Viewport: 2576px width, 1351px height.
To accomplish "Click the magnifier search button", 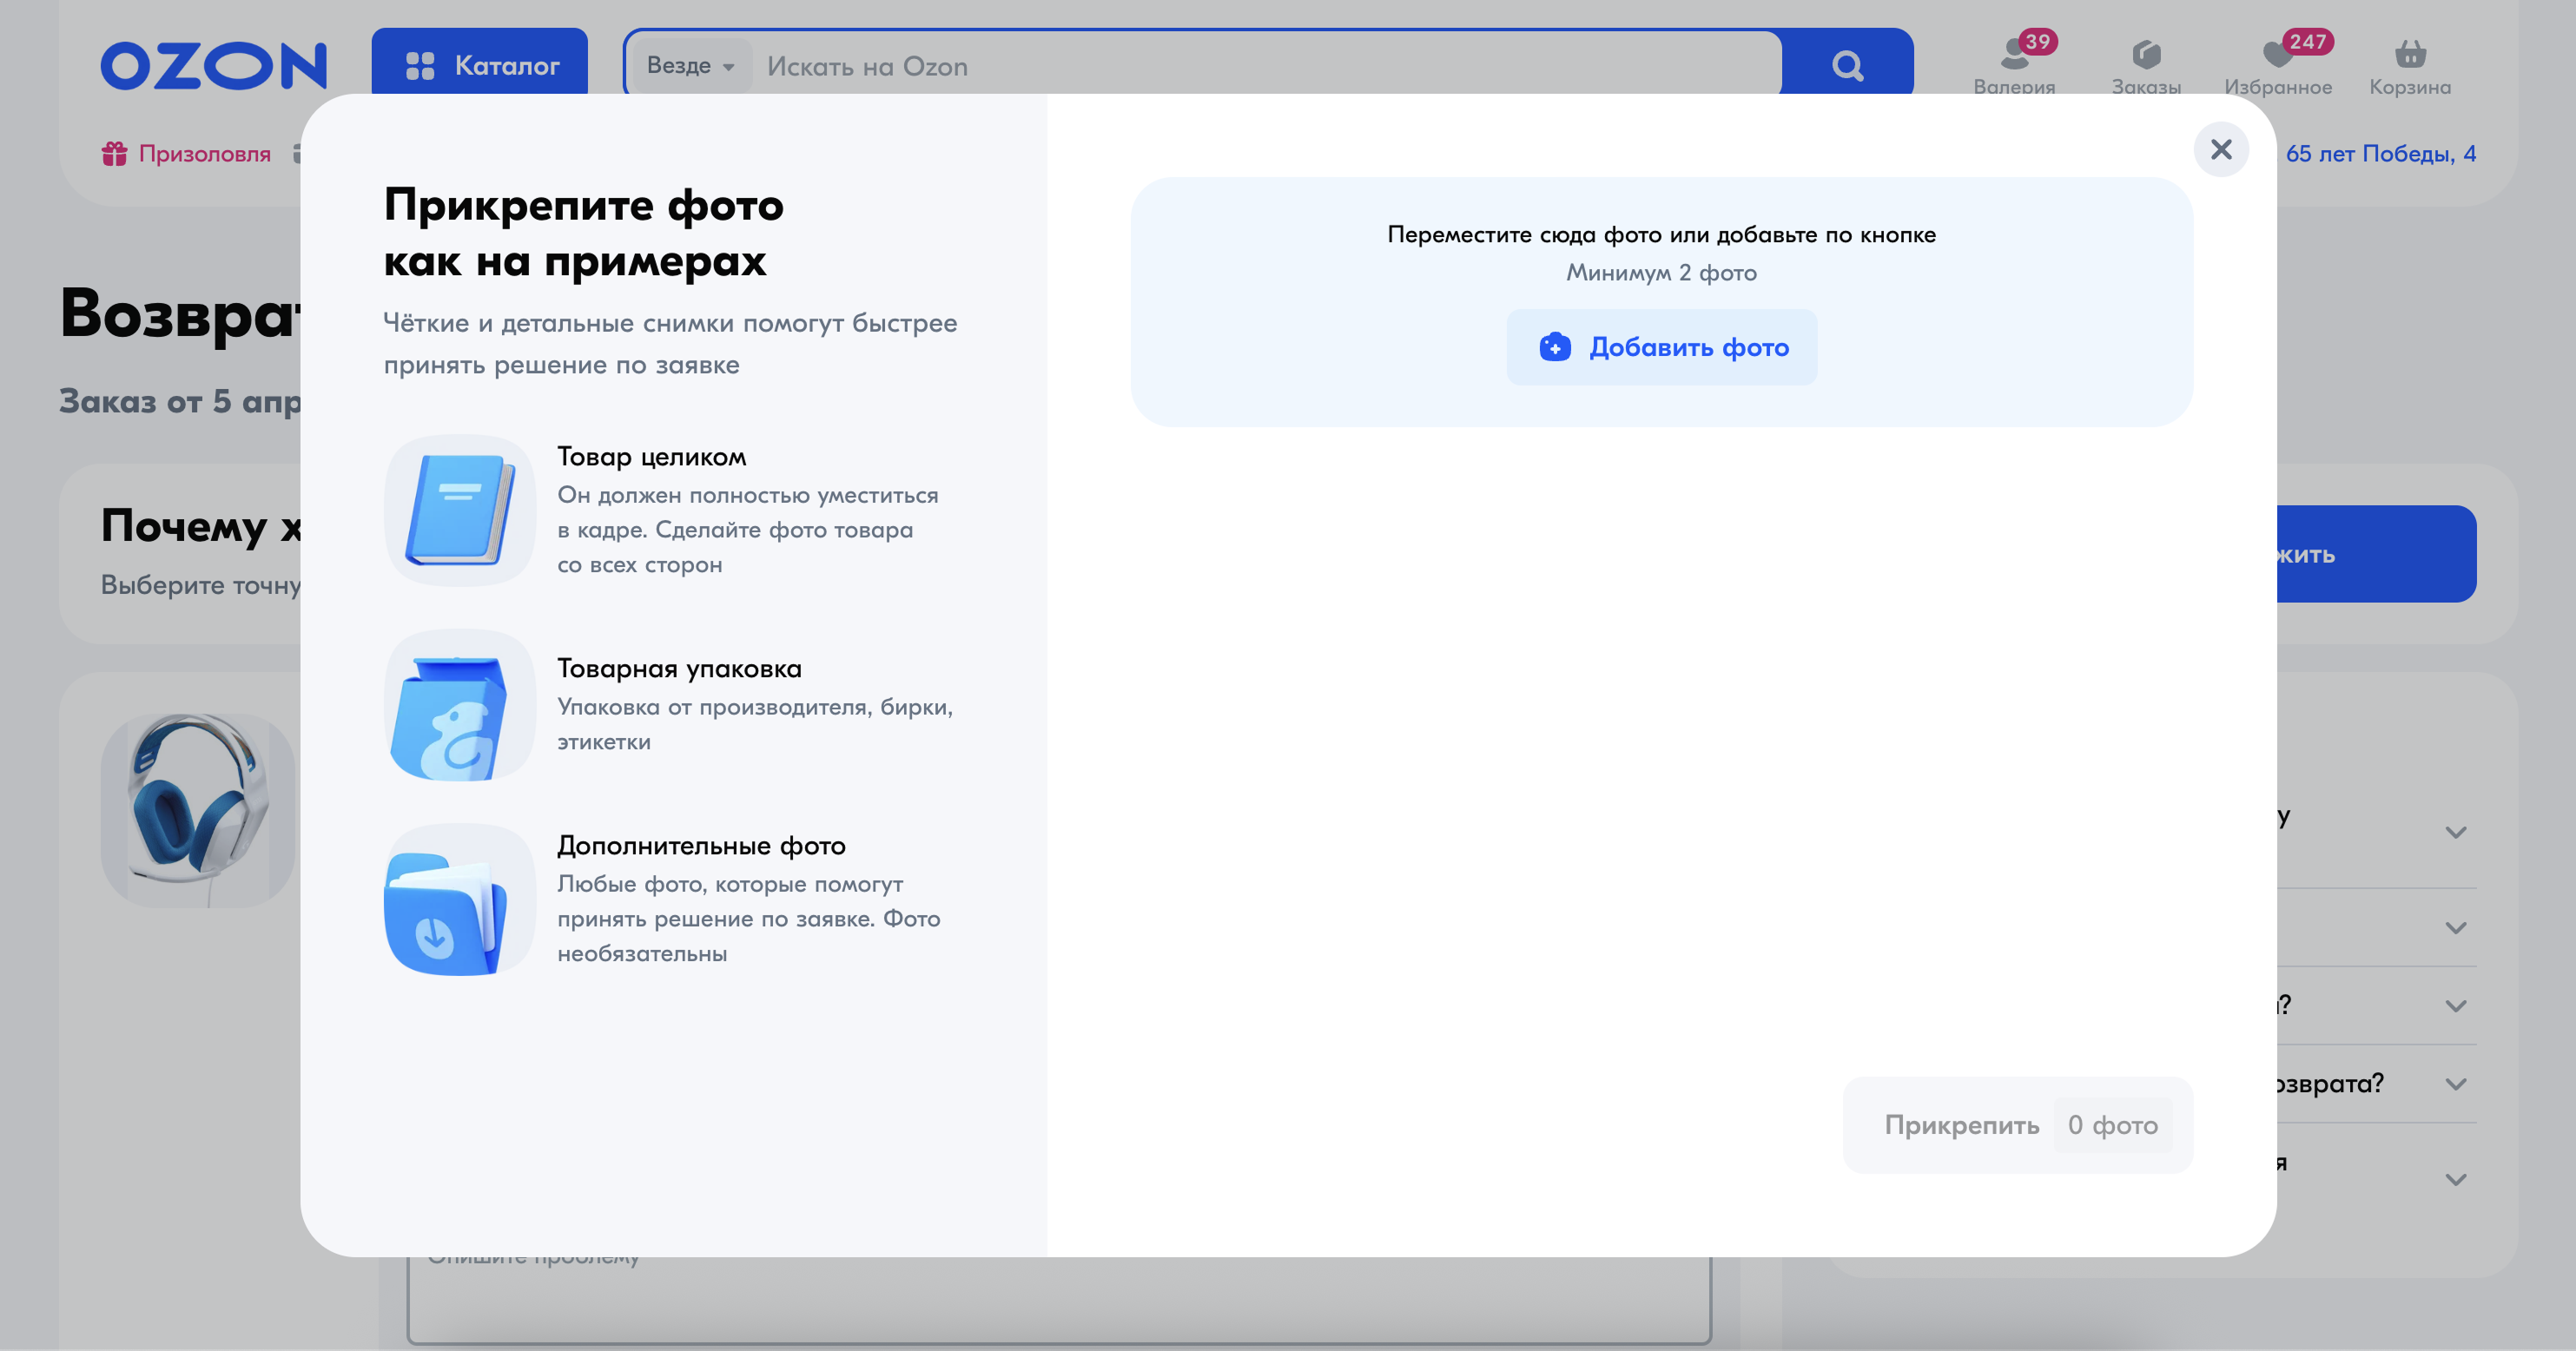I will click(1847, 66).
